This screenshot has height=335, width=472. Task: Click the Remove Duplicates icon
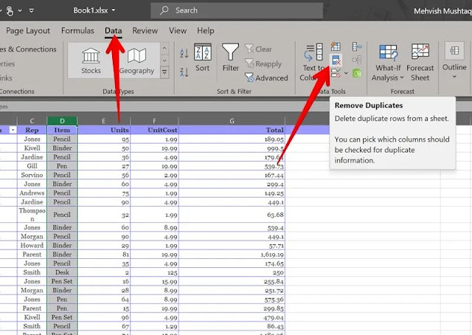336,60
